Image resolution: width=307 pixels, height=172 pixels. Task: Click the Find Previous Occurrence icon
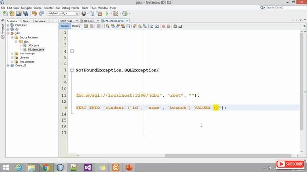coord(113,26)
